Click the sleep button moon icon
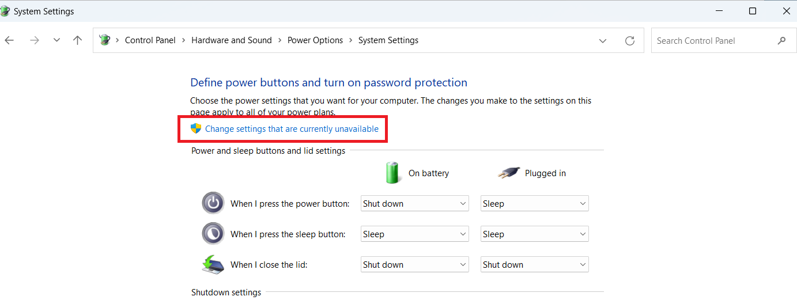 pos(213,233)
